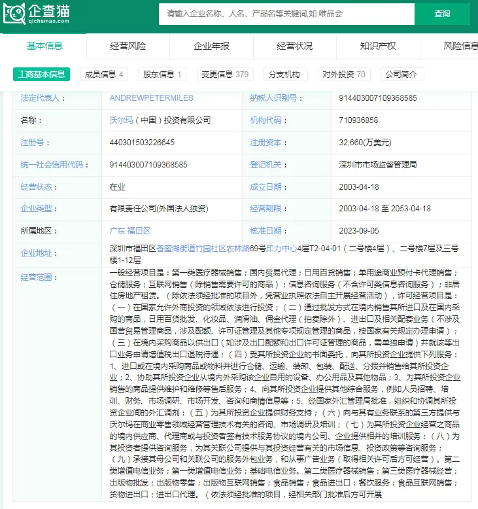The height and width of the screenshot is (509, 478).
Task: Click the 企业地址 label link
Action: point(37,253)
